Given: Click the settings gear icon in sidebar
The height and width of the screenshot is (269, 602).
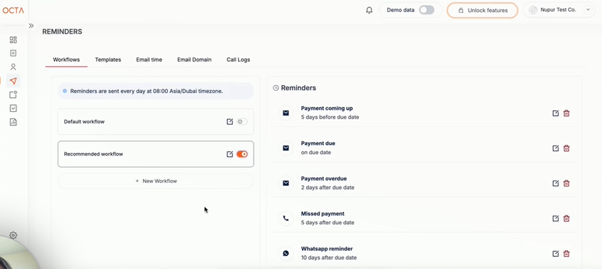Looking at the screenshot, I should 13,235.
